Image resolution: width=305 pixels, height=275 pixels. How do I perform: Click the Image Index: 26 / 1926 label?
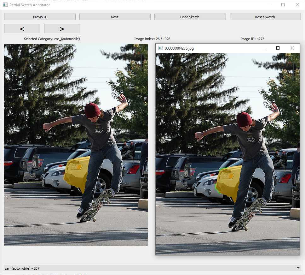152,39
